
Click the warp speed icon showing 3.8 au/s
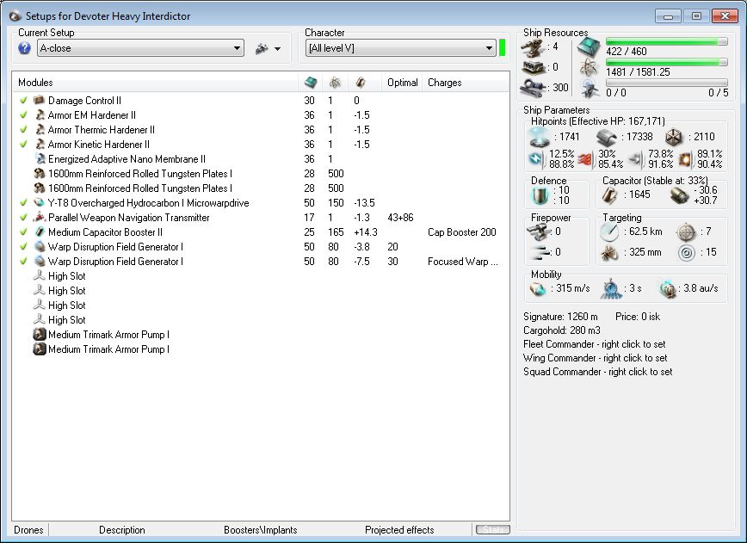coord(668,288)
